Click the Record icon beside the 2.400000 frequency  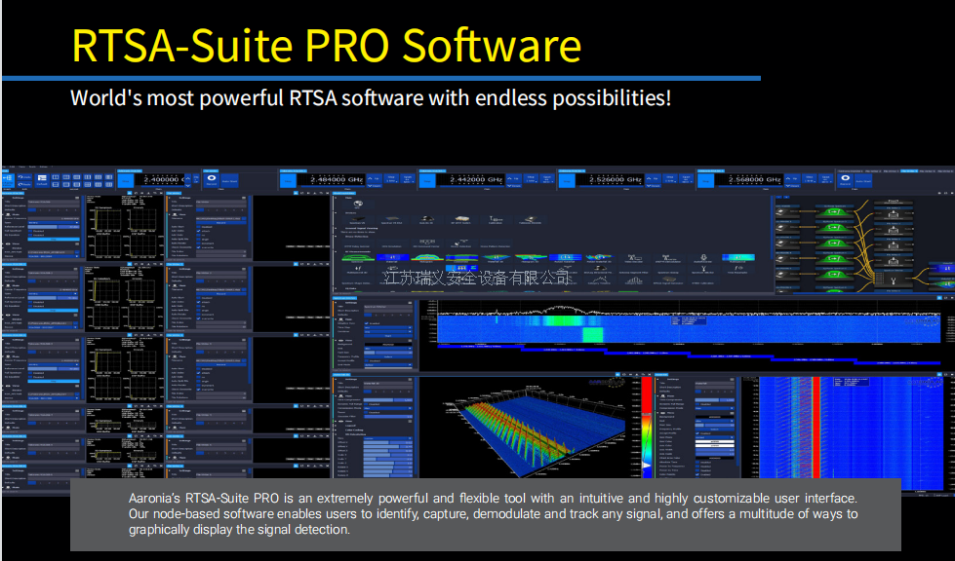212,180
